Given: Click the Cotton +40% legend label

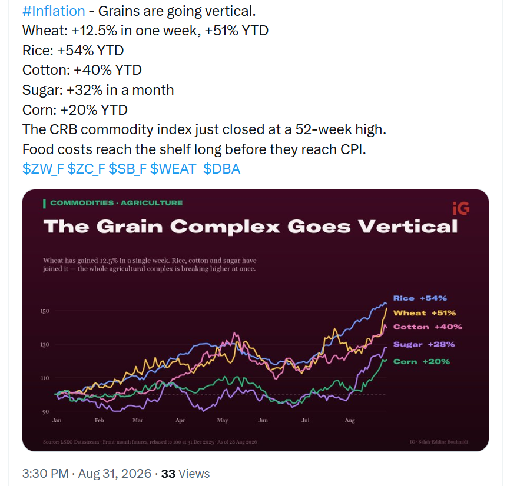Looking at the screenshot, I should 428,327.
